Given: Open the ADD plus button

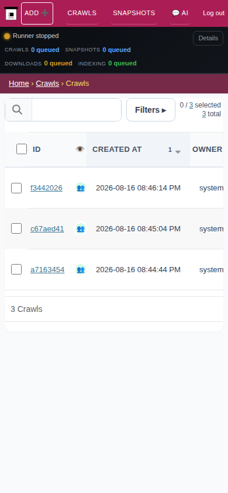Looking at the screenshot, I should [x=37, y=13].
